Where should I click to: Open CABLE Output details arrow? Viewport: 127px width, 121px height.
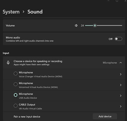121,106
